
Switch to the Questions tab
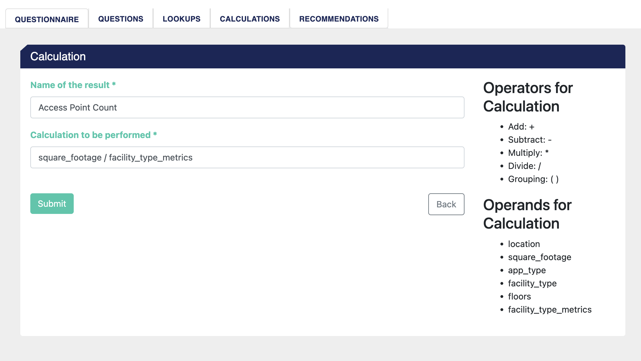pyautogui.click(x=121, y=19)
